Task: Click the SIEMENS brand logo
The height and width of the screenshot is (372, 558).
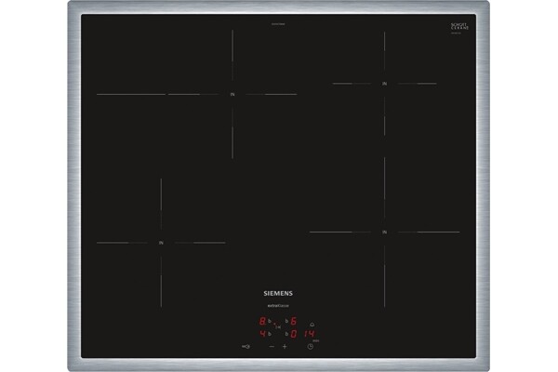Action: [x=278, y=293]
